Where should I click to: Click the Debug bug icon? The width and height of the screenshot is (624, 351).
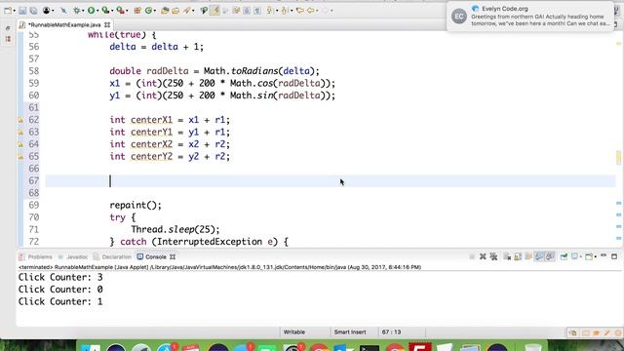pos(76,11)
